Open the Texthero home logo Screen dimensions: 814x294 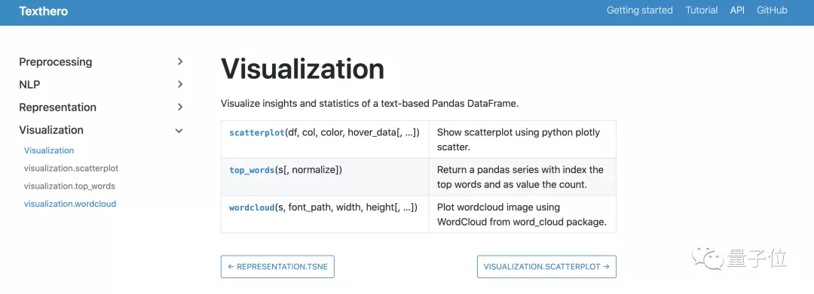(x=44, y=11)
